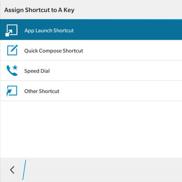The image size is (182, 182).
Task: Click empty space in the Other Shortcut row
Action: [x=120, y=91]
